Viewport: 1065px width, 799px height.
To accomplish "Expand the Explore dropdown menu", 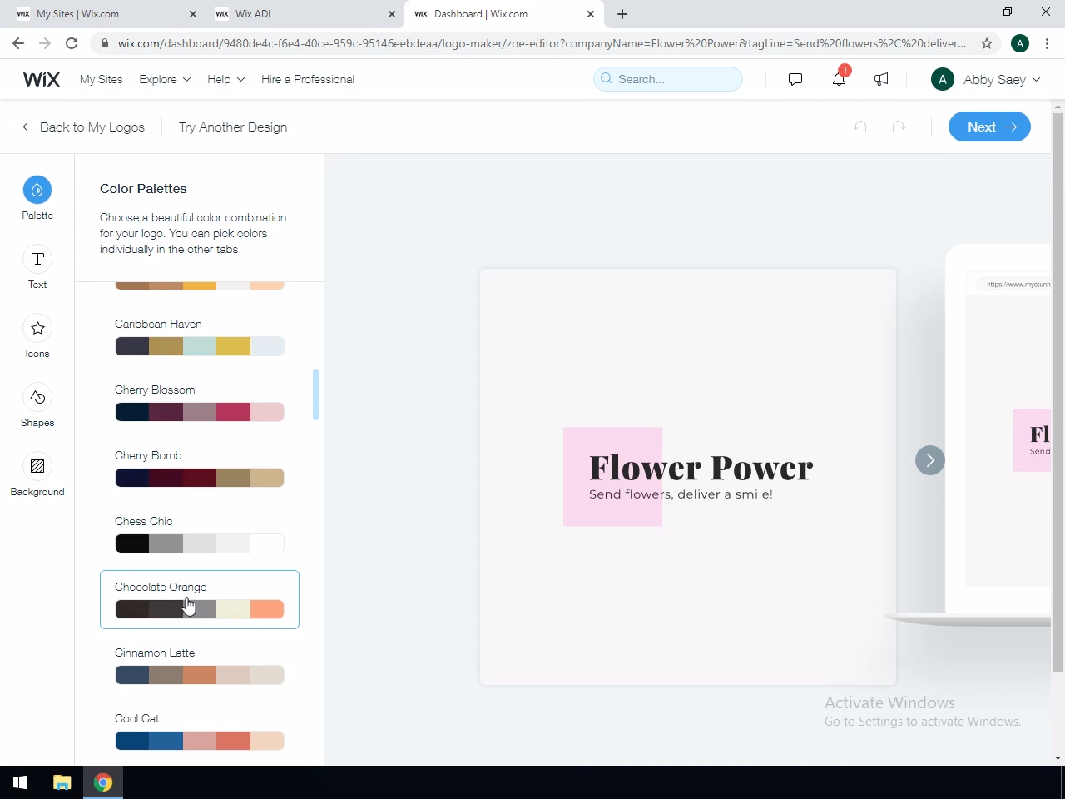I will (165, 79).
